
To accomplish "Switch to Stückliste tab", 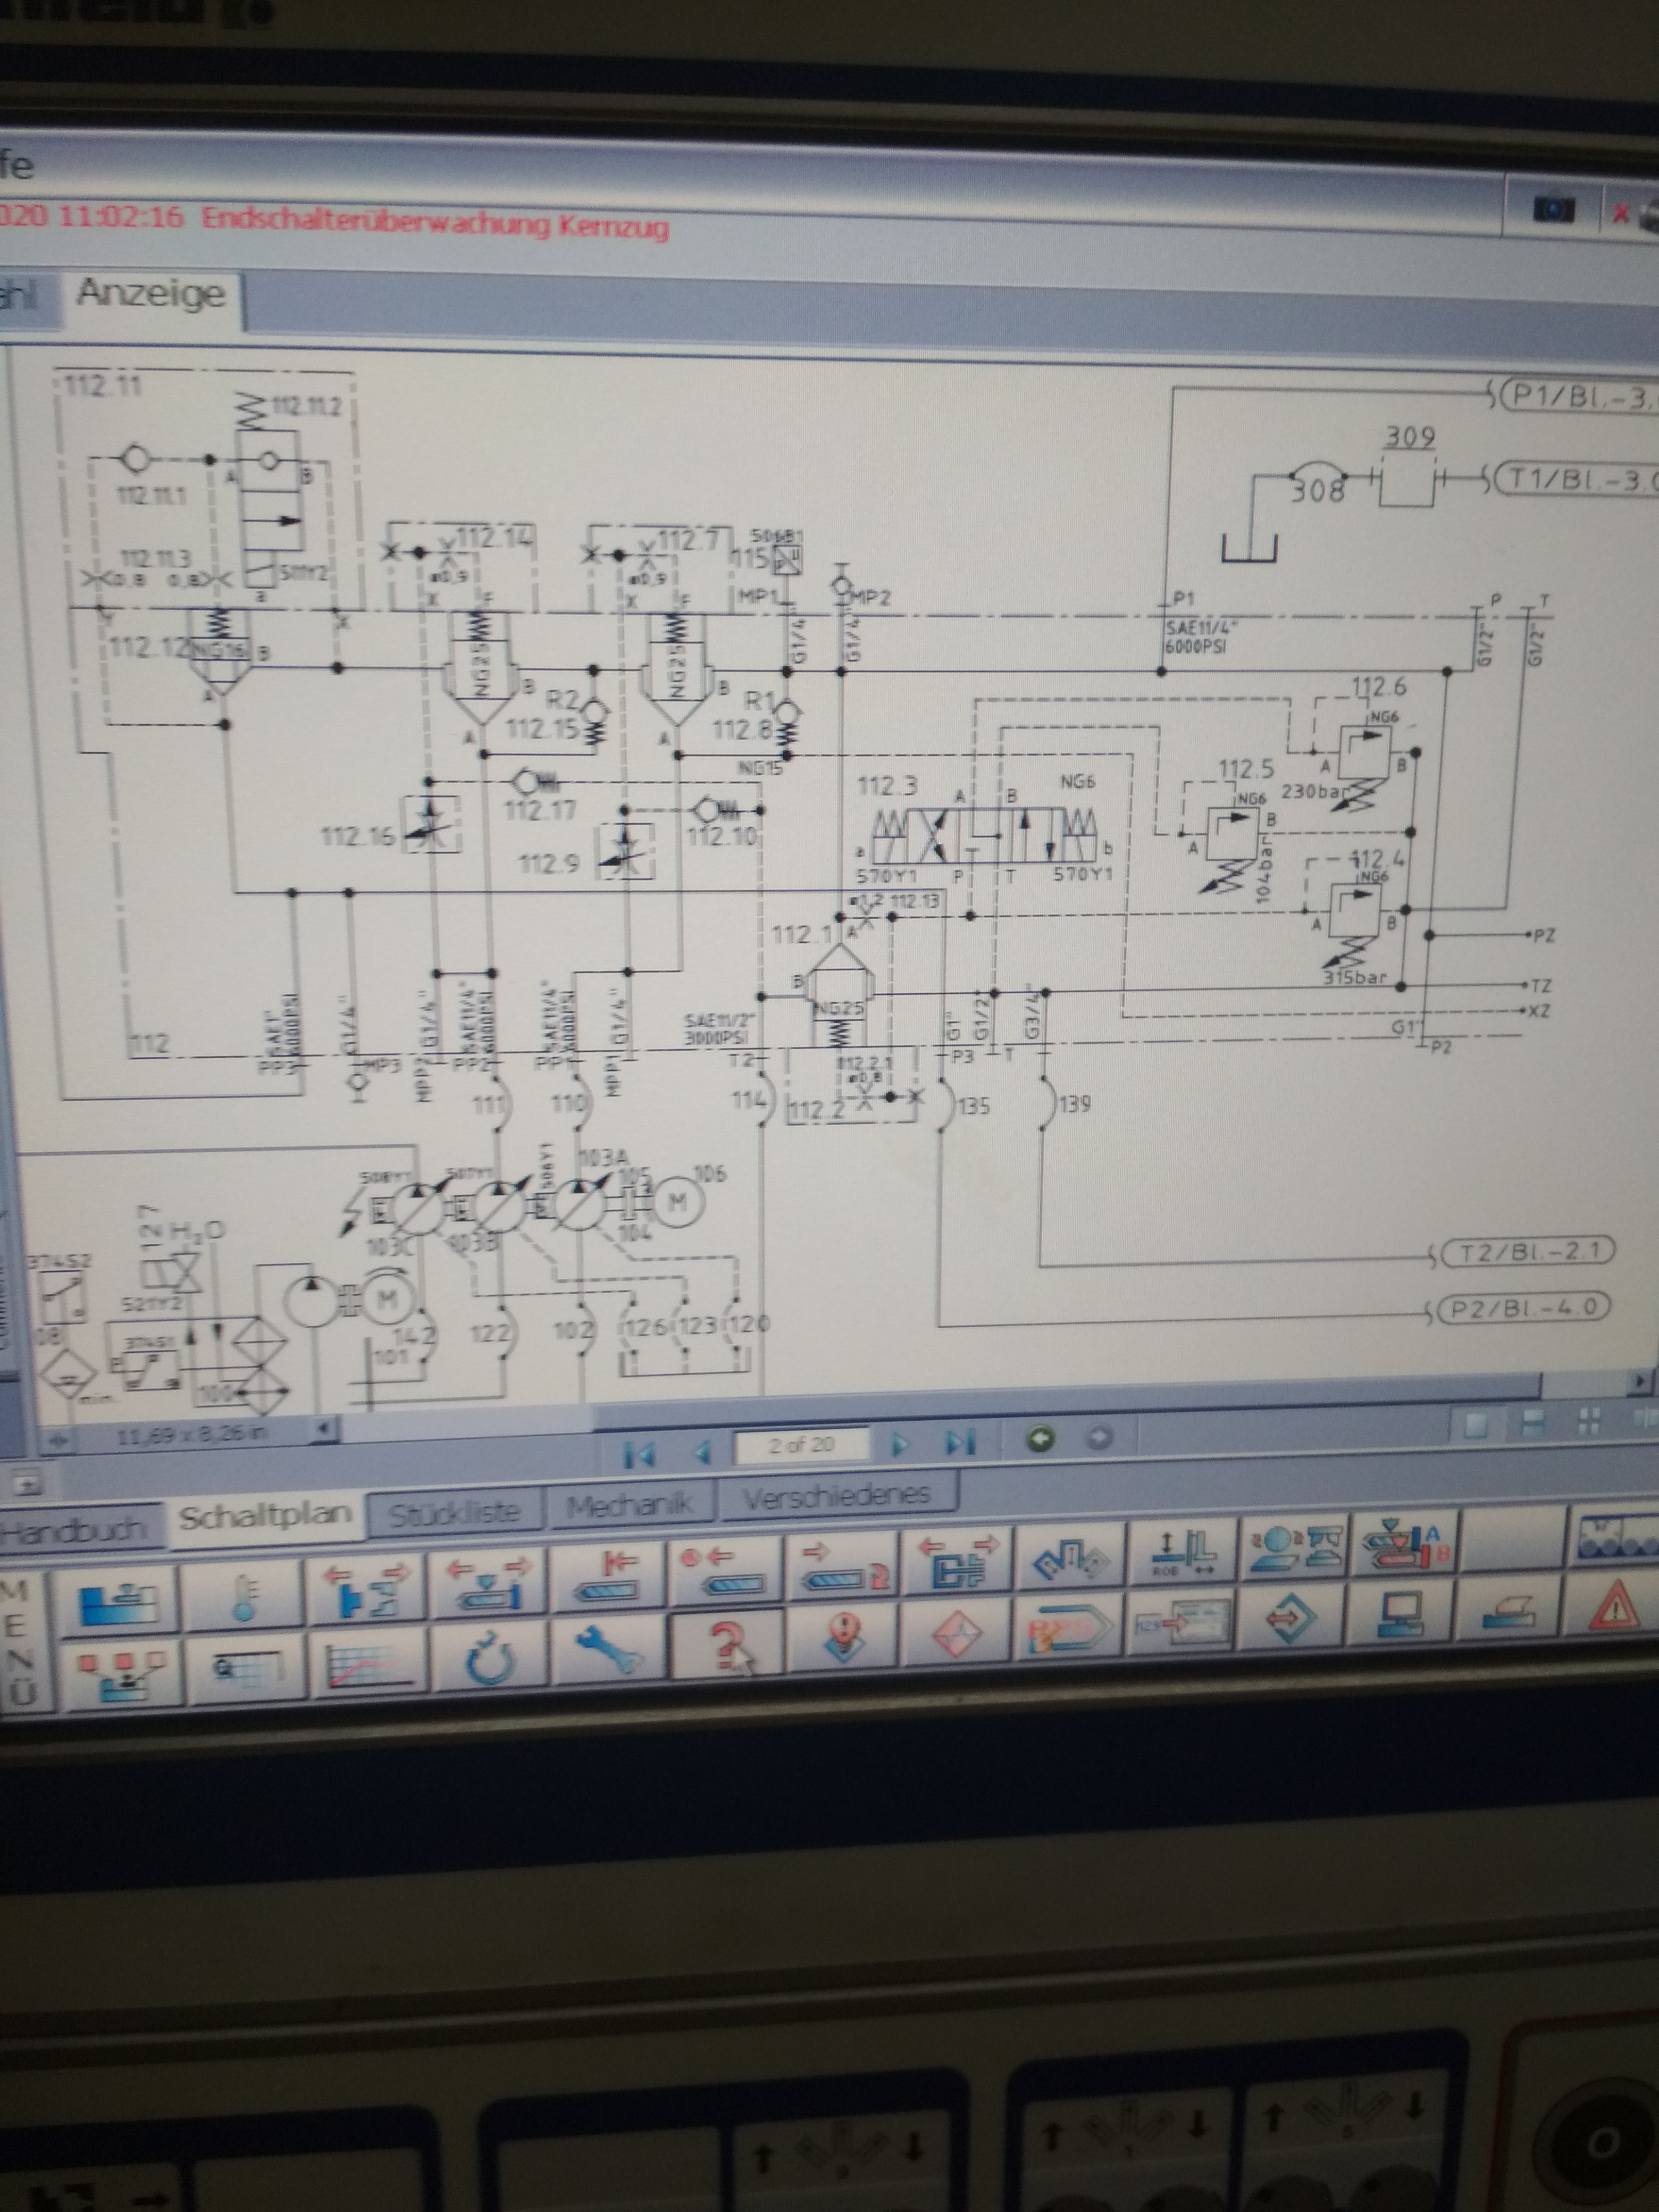I will coord(454,1513).
